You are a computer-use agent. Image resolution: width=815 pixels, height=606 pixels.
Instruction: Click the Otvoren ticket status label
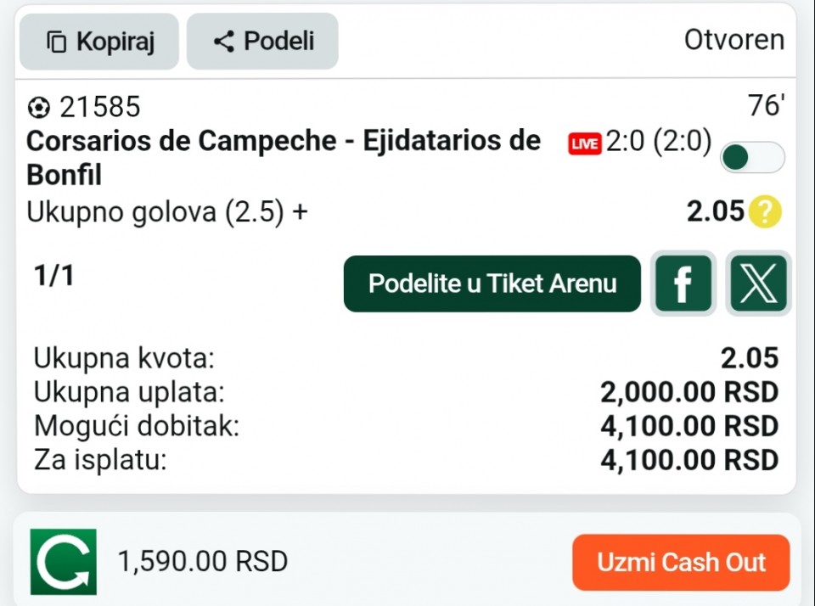coord(734,40)
